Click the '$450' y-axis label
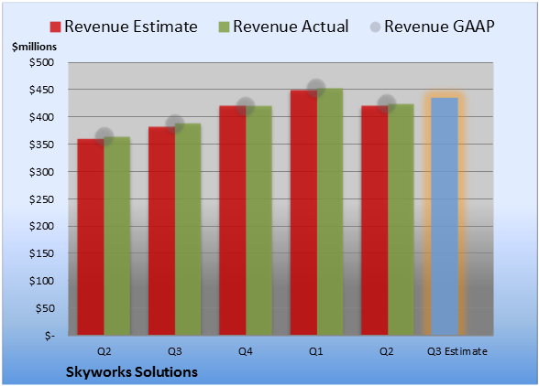Viewport: 539px width, 386px height. [x=41, y=90]
